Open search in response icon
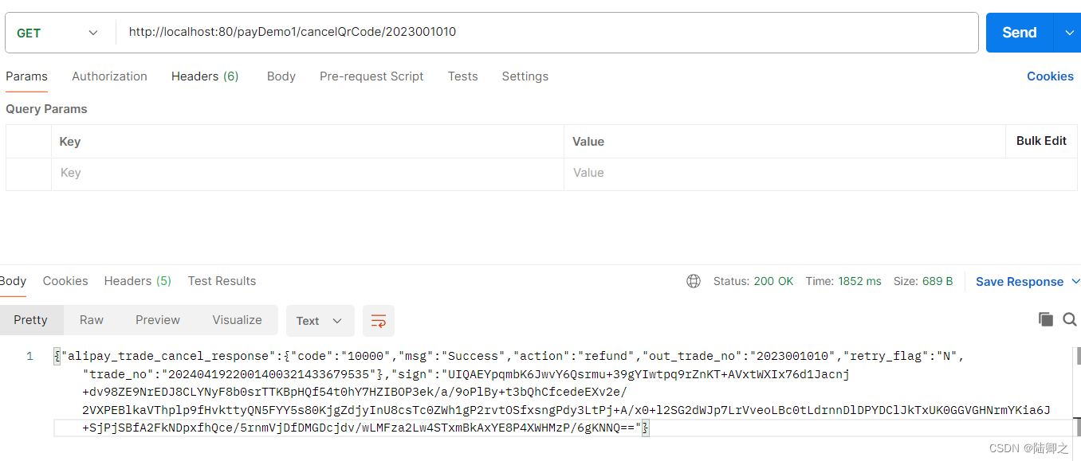 coord(1070,319)
